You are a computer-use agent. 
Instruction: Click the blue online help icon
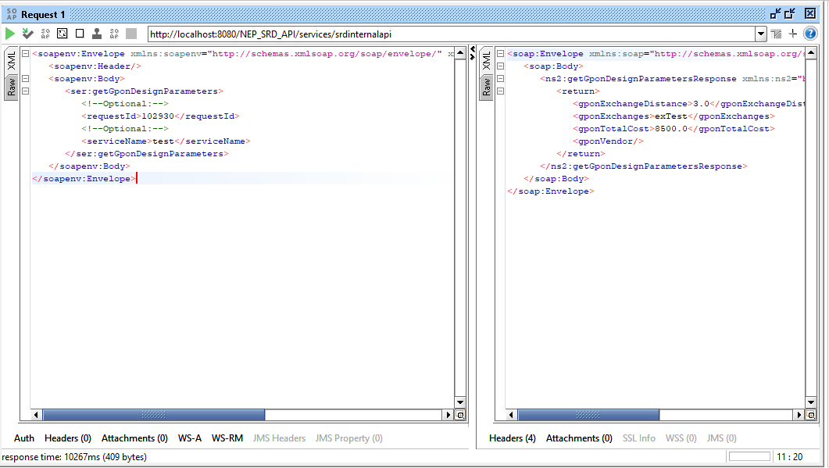[x=810, y=34]
